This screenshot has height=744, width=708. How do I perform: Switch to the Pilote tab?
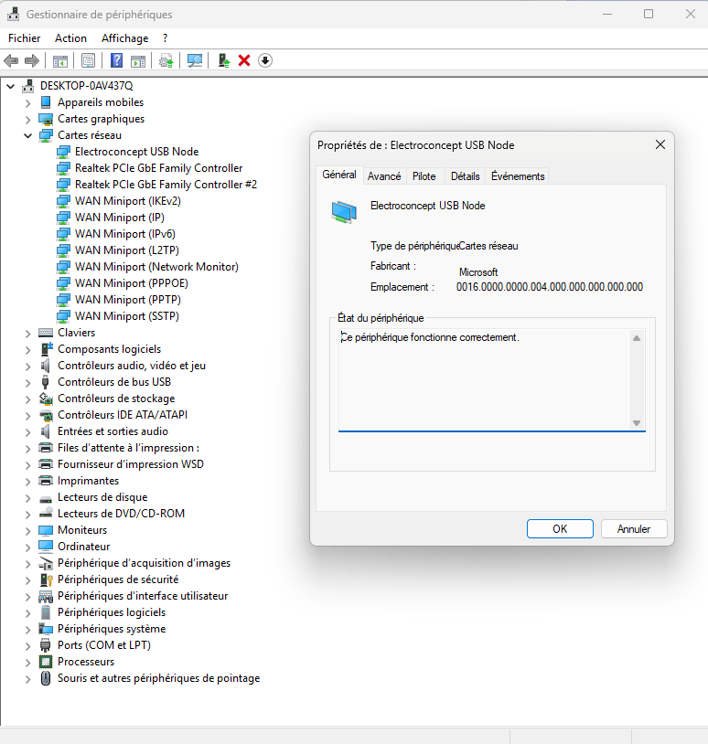(424, 176)
